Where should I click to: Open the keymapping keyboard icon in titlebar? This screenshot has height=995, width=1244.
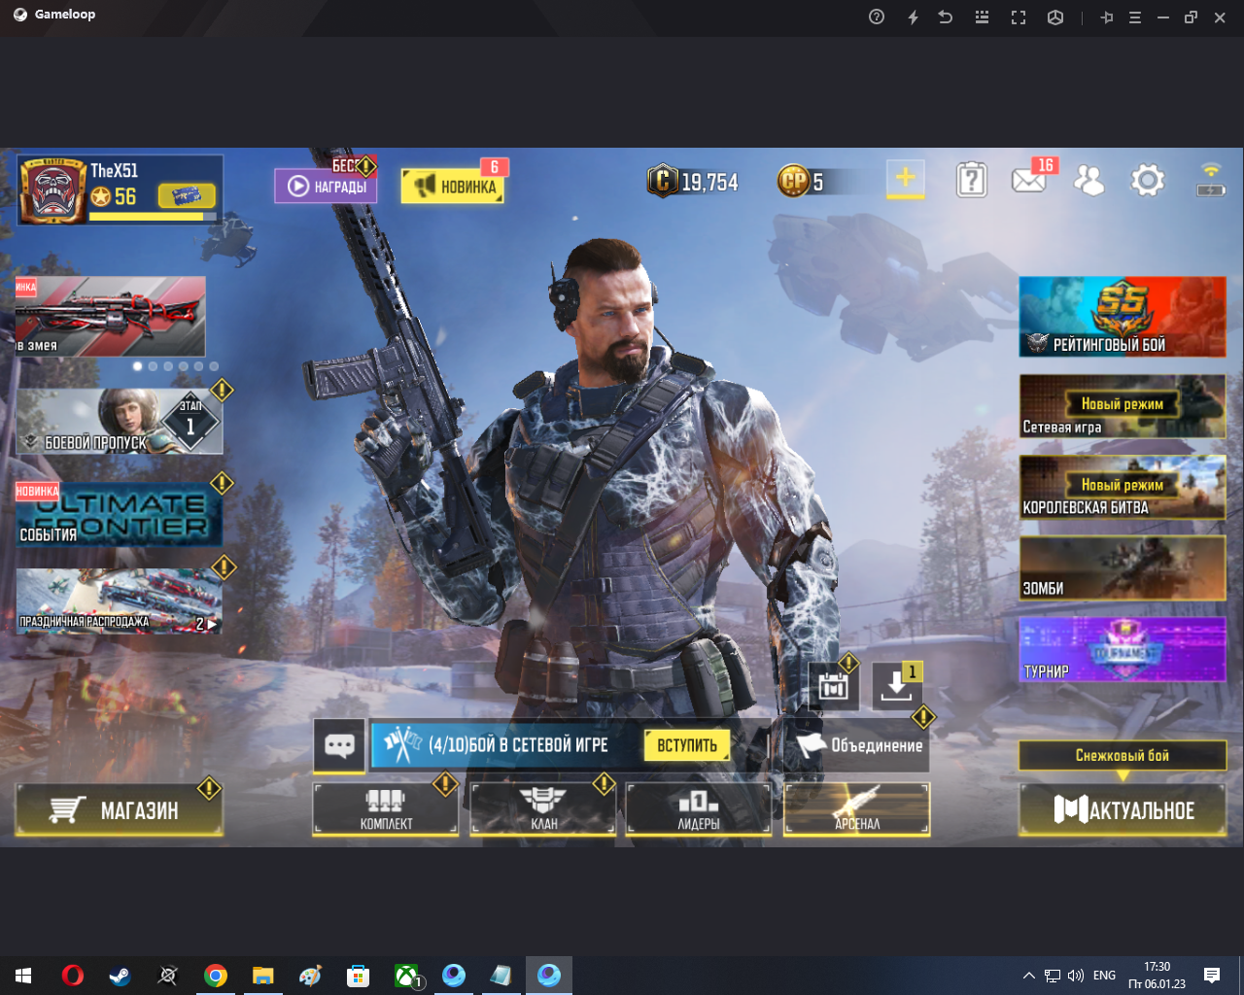[x=982, y=17]
